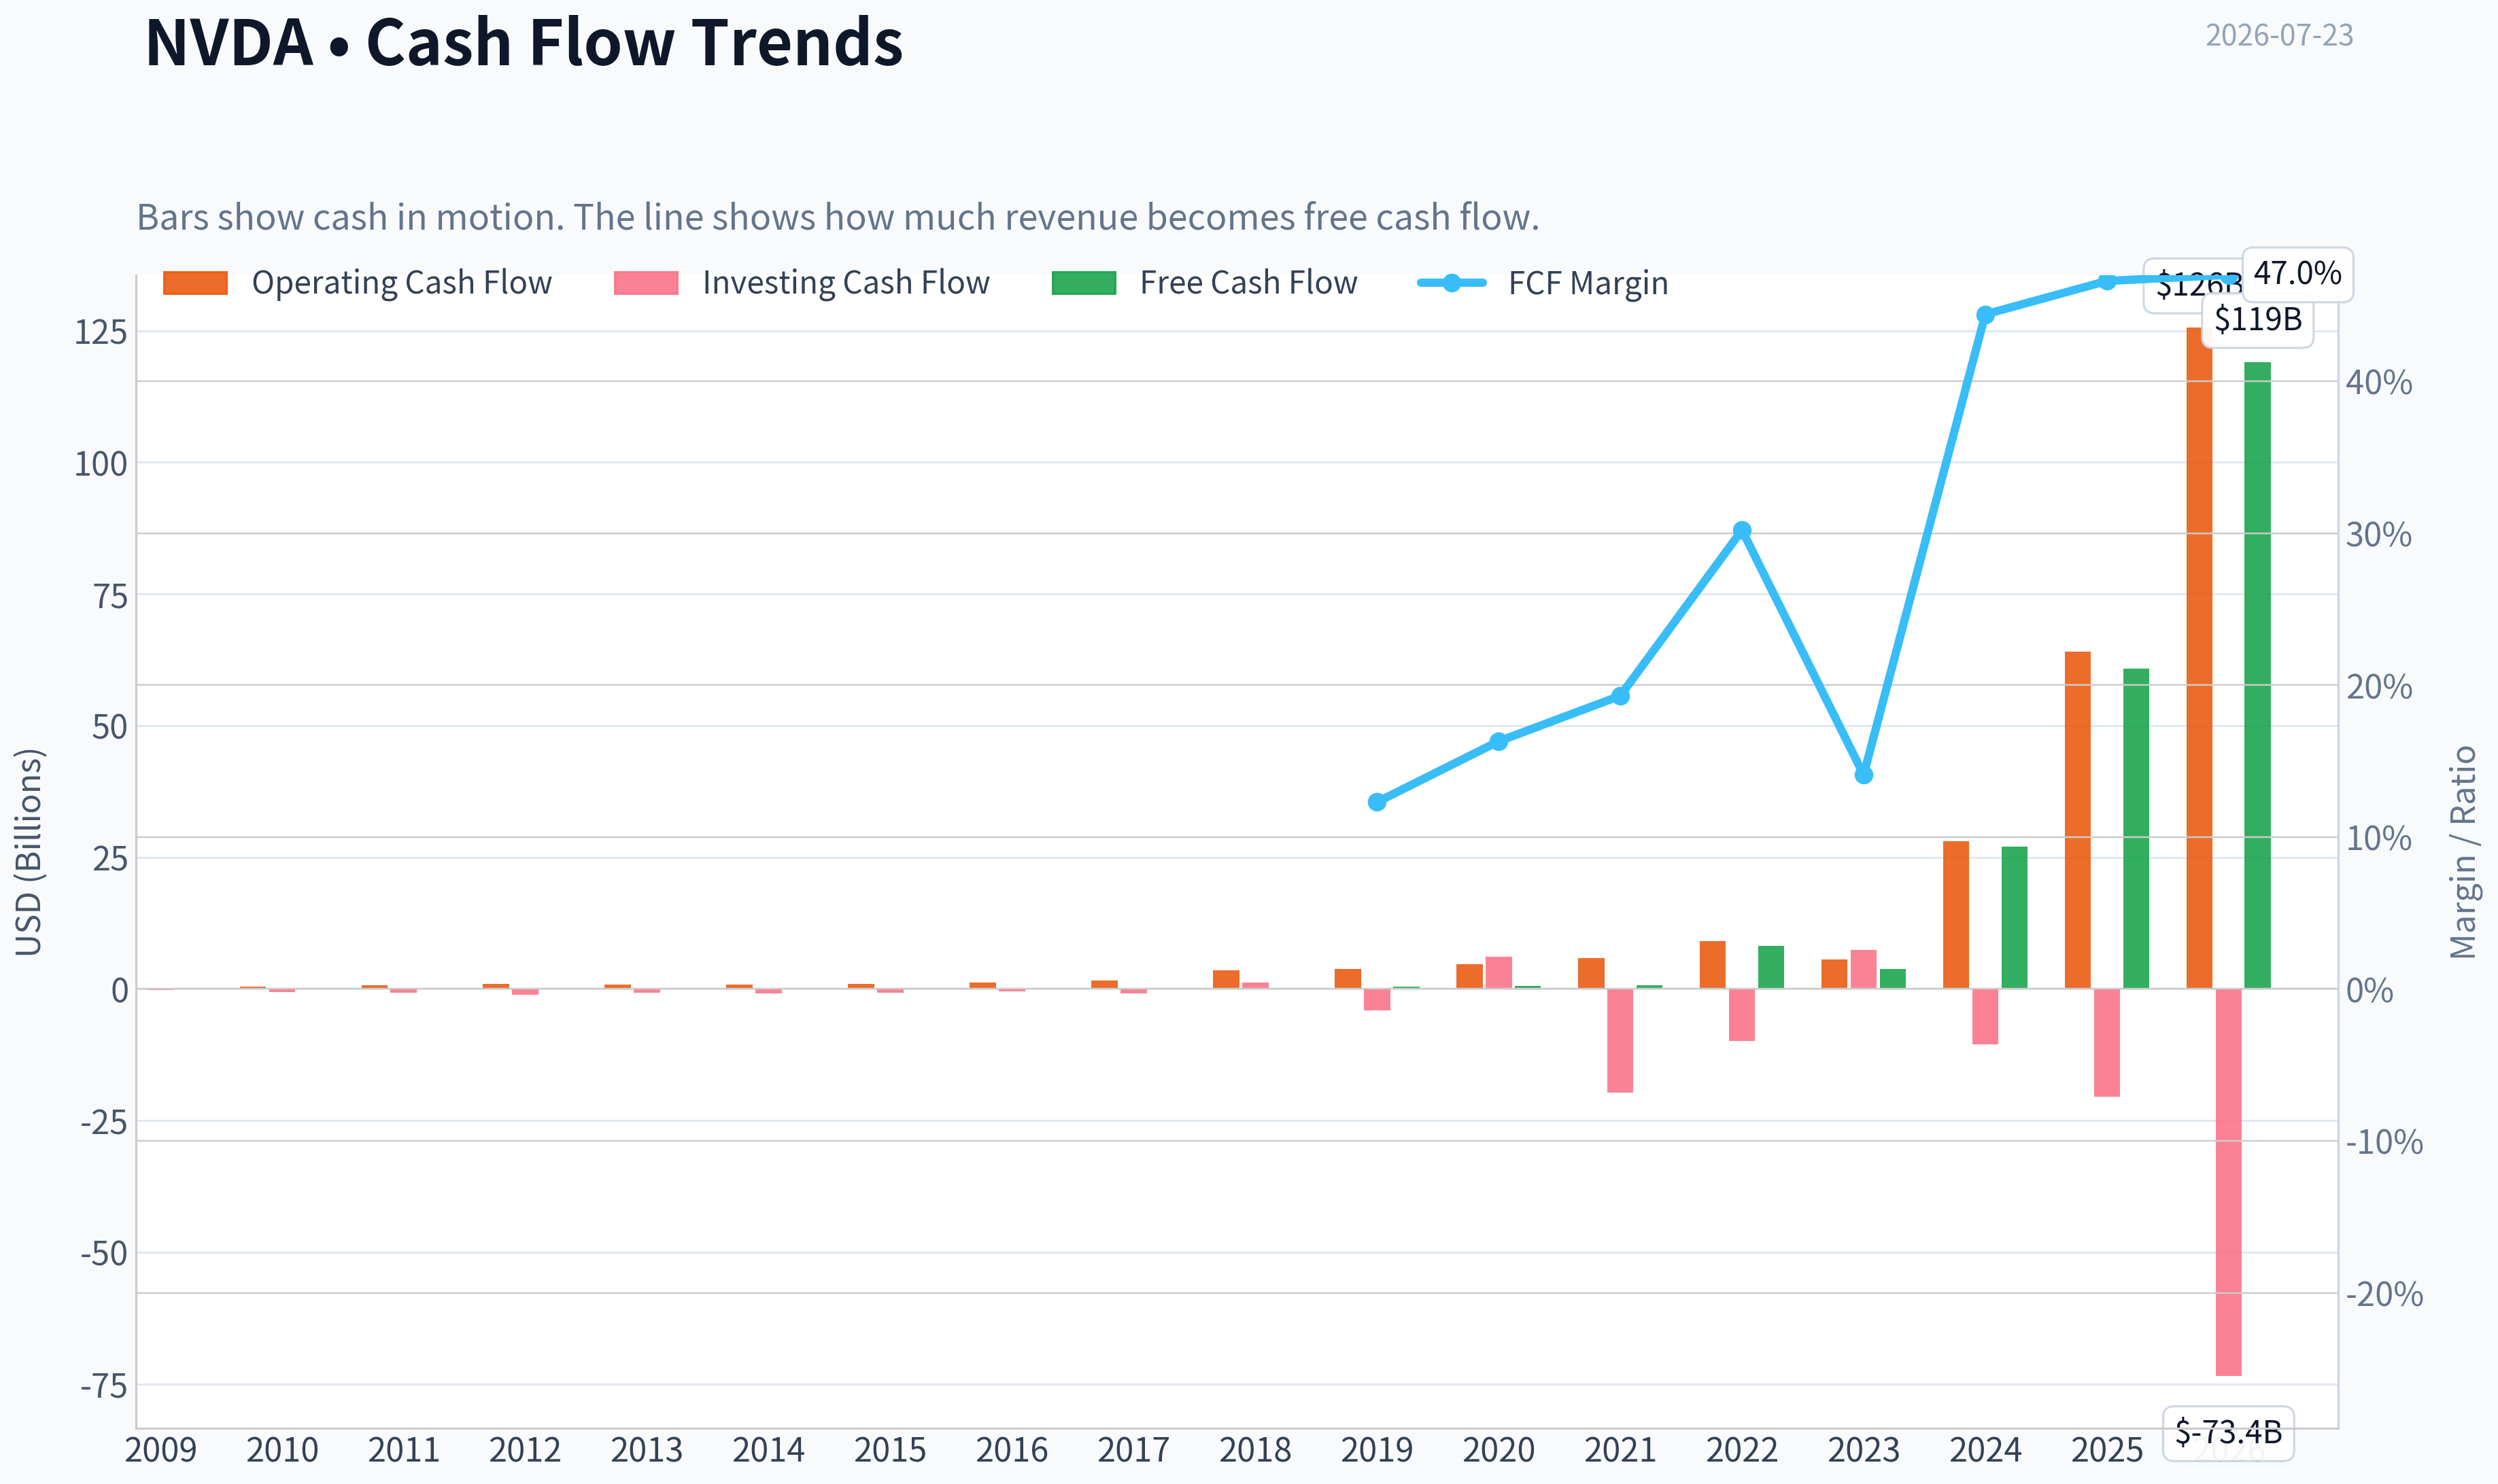Screen dimensions: 2498x1484
Task: Click the 2025 green Free Cash Flow bar
Action: [2136, 829]
